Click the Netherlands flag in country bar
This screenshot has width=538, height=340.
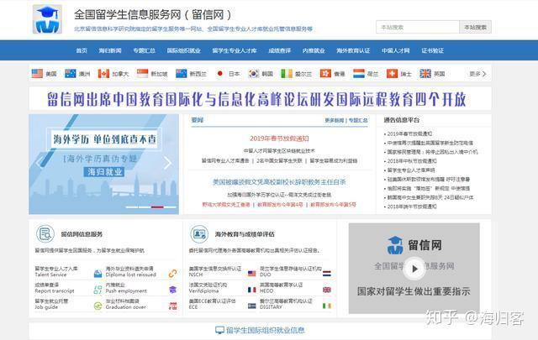tap(359, 73)
